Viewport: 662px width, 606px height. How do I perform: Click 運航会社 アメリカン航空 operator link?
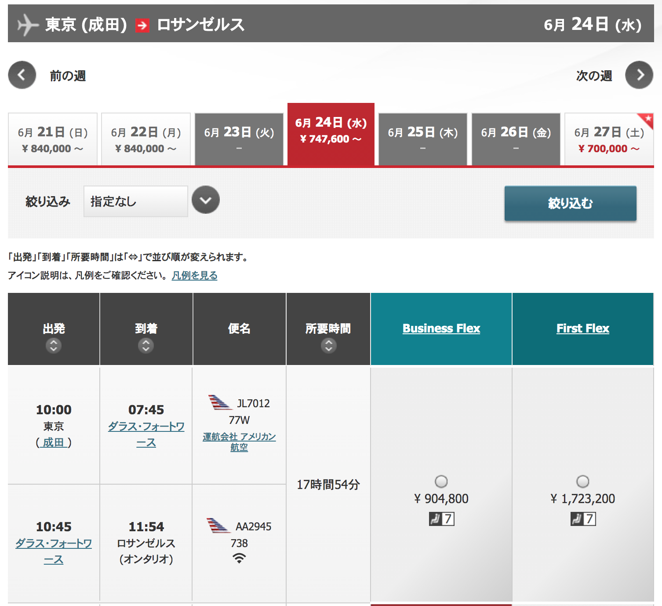pyautogui.click(x=239, y=442)
